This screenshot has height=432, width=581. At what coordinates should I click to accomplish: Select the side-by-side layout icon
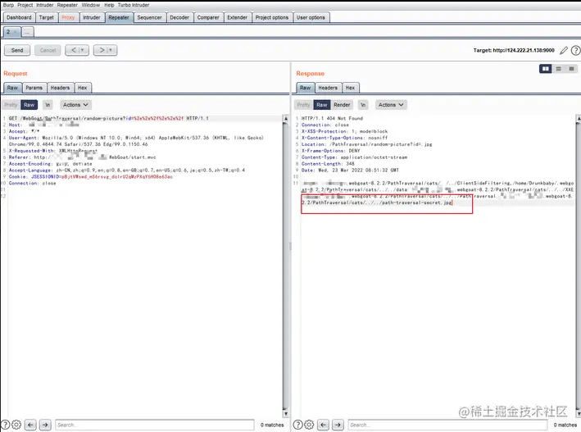tap(546, 69)
